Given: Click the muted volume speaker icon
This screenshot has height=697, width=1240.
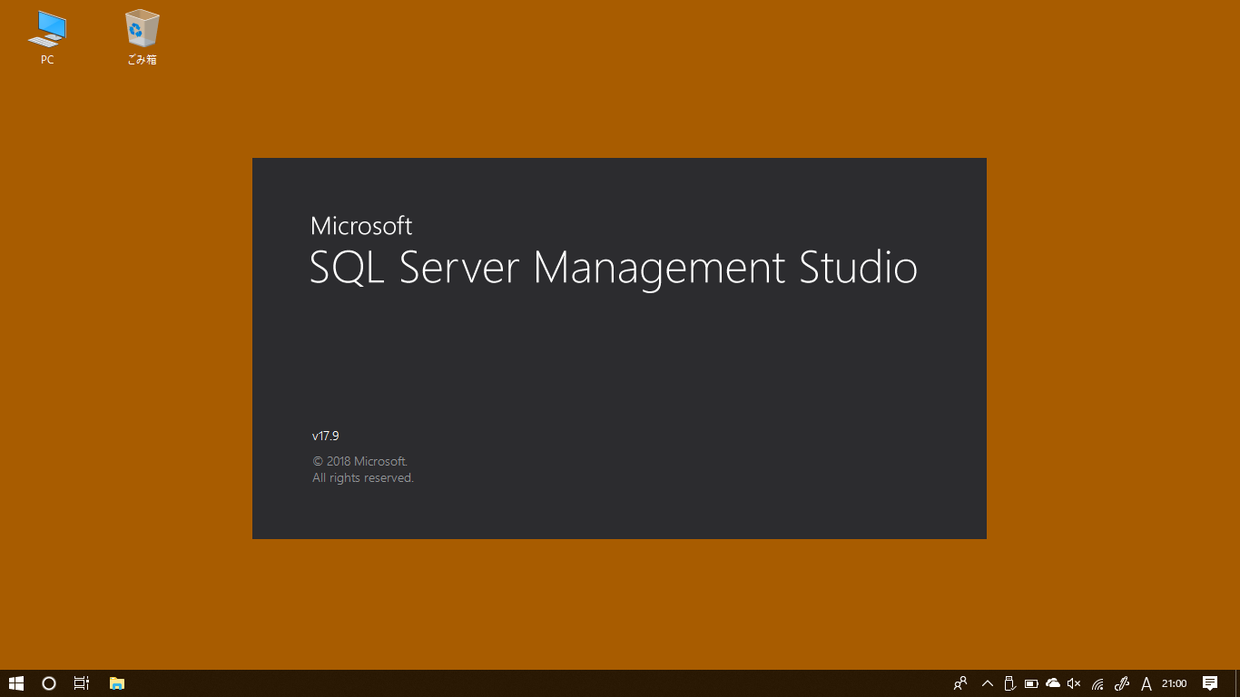Looking at the screenshot, I should [x=1075, y=683].
